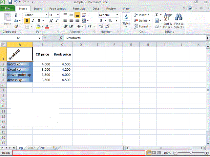Open the Font size dropdown
This screenshot has width=210, height=157.
pyautogui.click(x=58, y=15)
